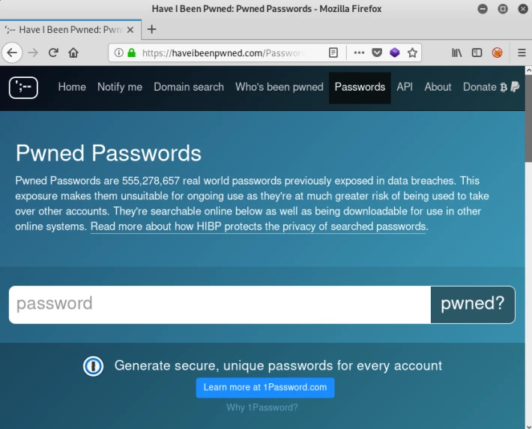Screen dimensions: 532x429
Task: Focus the password input field
Action: pos(220,304)
